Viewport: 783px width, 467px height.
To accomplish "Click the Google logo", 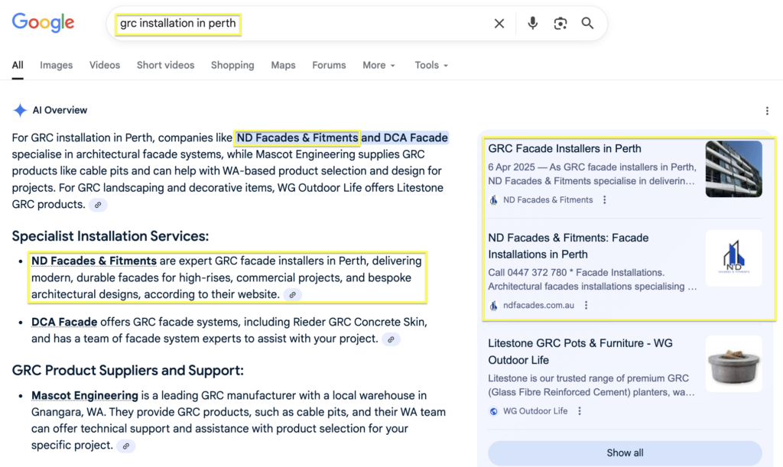I will (43, 23).
